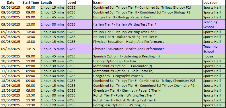The image size is (226, 108).
Task: Select Geography Paper 3 exam cell
Action: [x=148, y=76]
